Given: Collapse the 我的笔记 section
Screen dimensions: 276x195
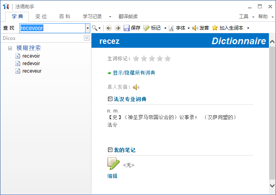Looking at the screenshot, I should point(110,150).
